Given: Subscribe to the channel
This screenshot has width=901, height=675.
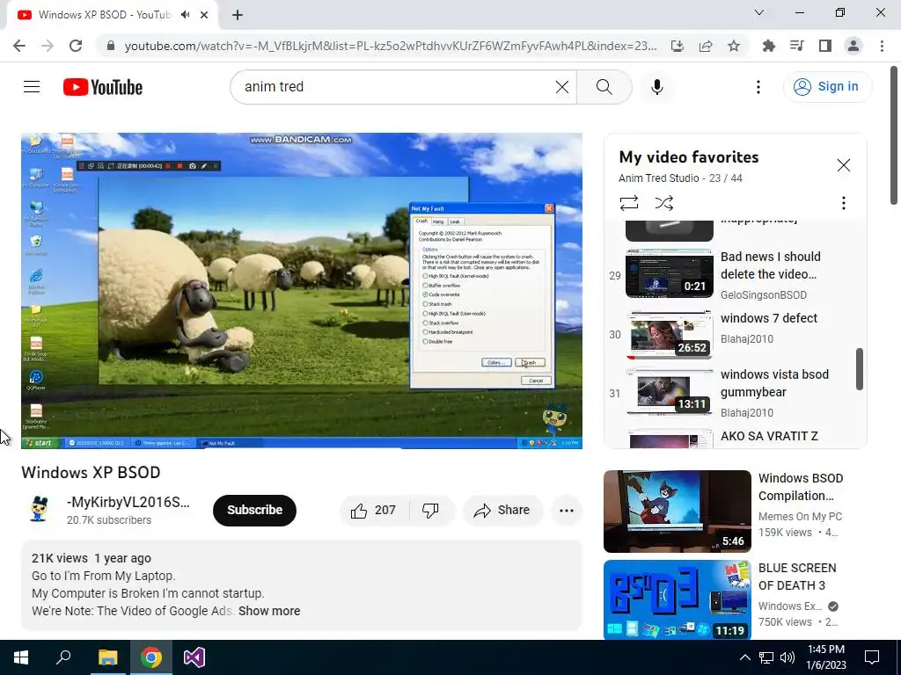Looking at the screenshot, I should (x=254, y=511).
